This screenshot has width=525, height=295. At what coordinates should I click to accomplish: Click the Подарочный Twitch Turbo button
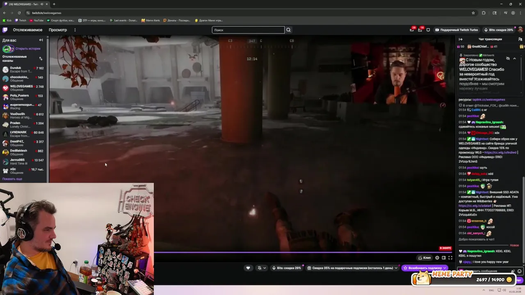click(x=457, y=30)
